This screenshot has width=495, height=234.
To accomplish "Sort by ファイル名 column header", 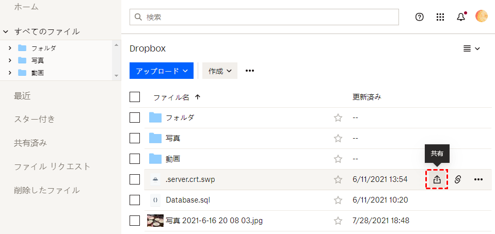I will click(x=171, y=97).
